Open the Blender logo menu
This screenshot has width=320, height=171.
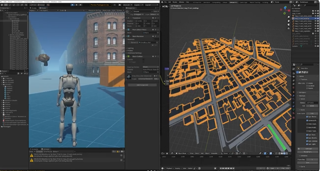pos(162,2)
